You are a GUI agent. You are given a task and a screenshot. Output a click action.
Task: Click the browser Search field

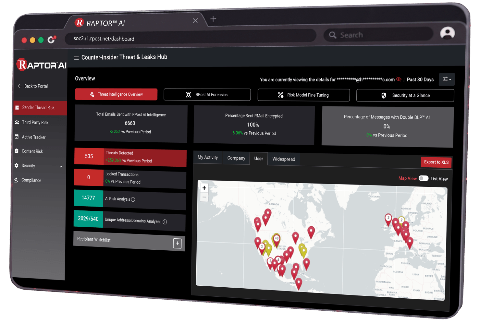pos(378,34)
